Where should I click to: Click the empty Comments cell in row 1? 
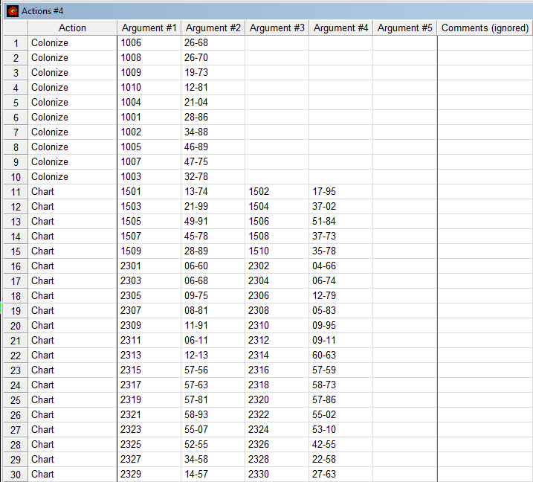[485, 42]
